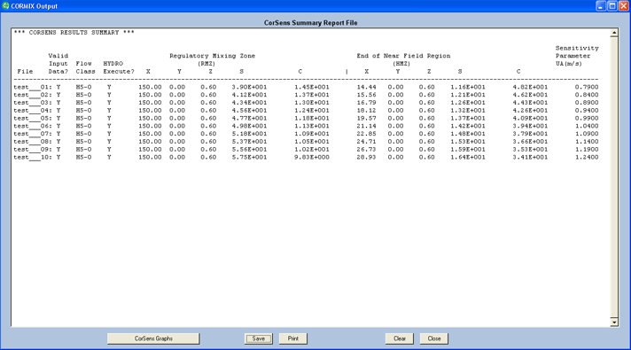Screen dimensions: 631x350
Task: Click NFR concentration value 4.82E+001
Action: point(530,87)
